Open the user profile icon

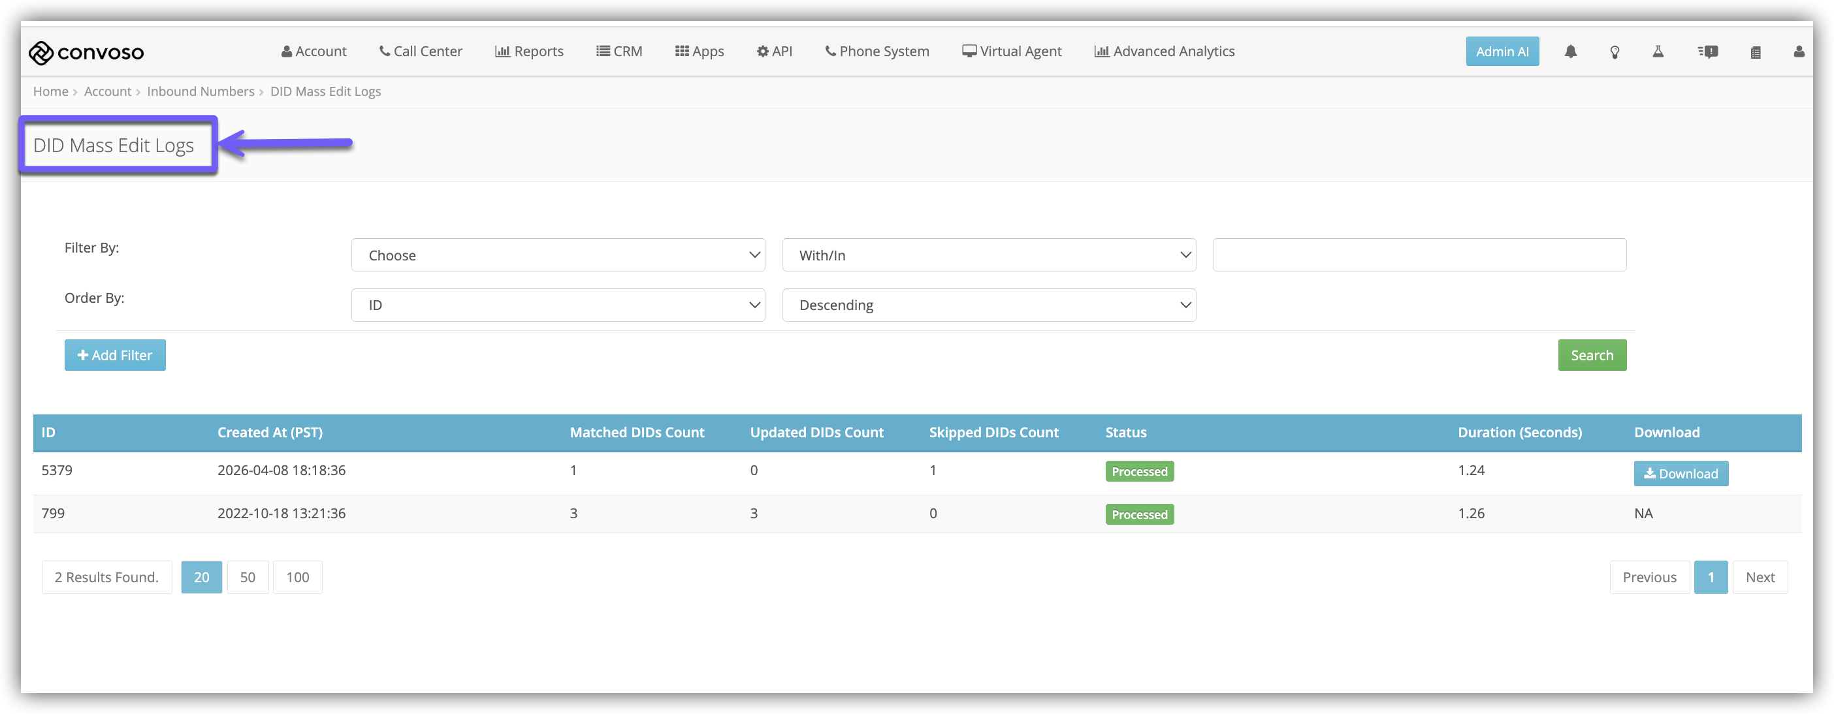pyautogui.click(x=1798, y=52)
